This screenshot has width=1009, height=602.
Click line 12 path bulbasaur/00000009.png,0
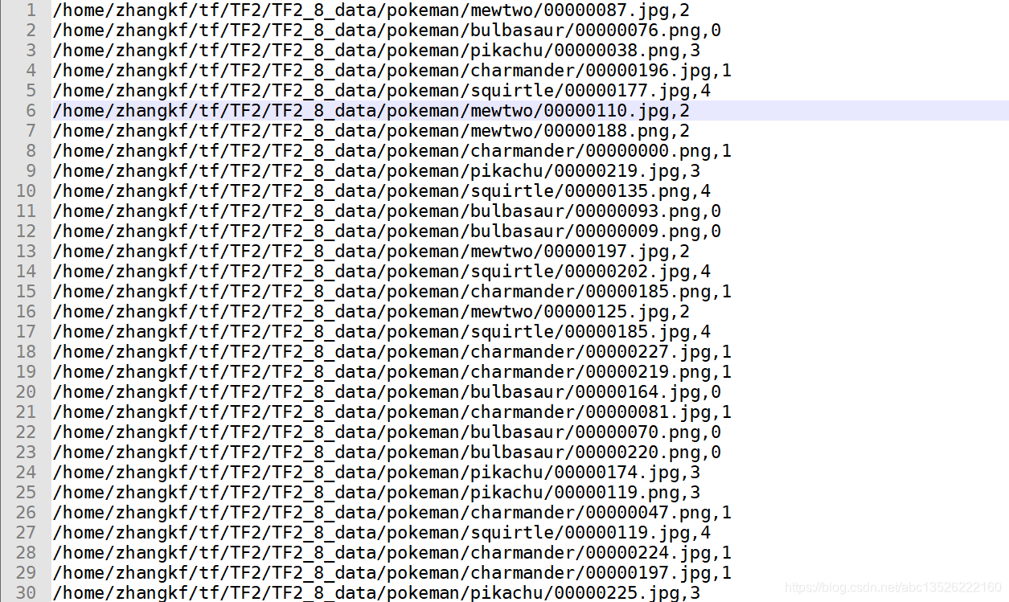[387, 231]
